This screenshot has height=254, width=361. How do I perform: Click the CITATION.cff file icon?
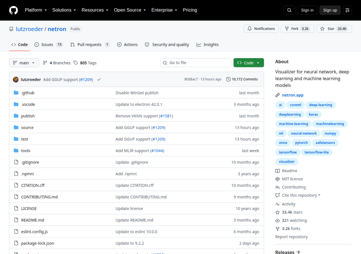click(16, 185)
